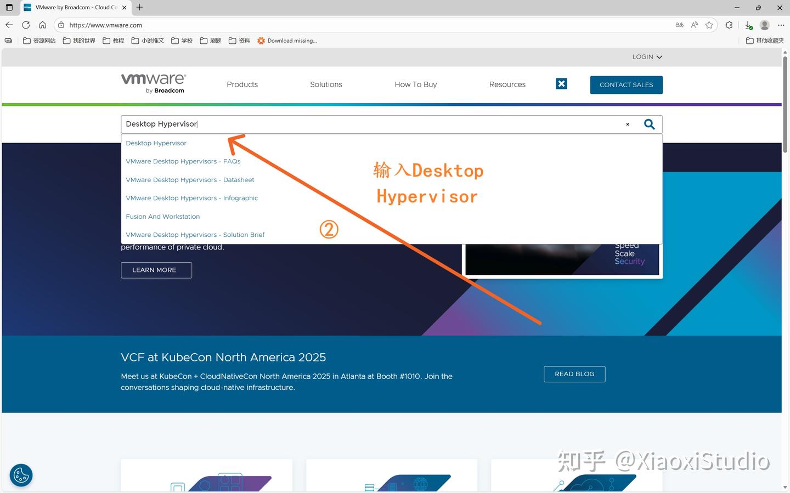Select the Desktop Hypervisor suggestion
This screenshot has width=790, height=493.
[156, 143]
